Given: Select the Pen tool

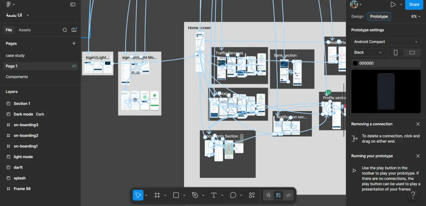Looking at the screenshot, I should [195, 195].
